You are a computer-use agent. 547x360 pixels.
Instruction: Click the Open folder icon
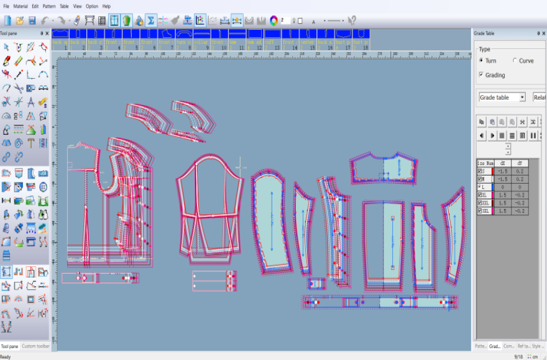coord(20,20)
